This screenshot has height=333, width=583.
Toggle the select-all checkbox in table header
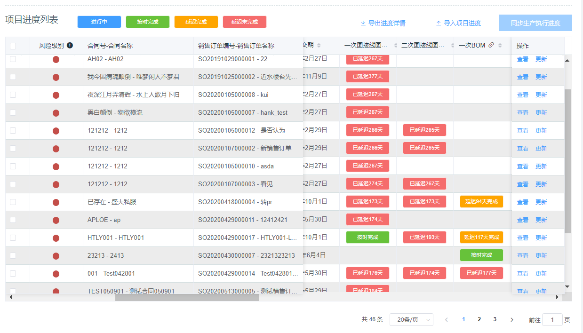point(13,46)
